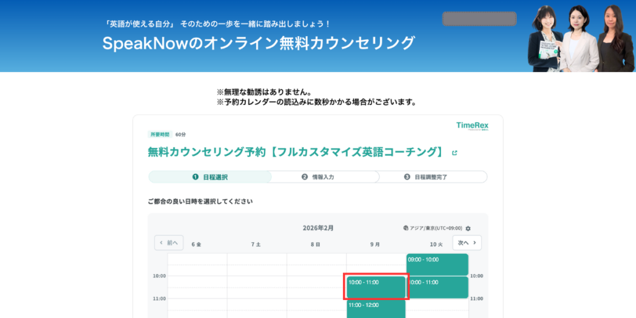Click the 2026年2月 month label
This screenshot has height=318, width=636.
(x=318, y=228)
